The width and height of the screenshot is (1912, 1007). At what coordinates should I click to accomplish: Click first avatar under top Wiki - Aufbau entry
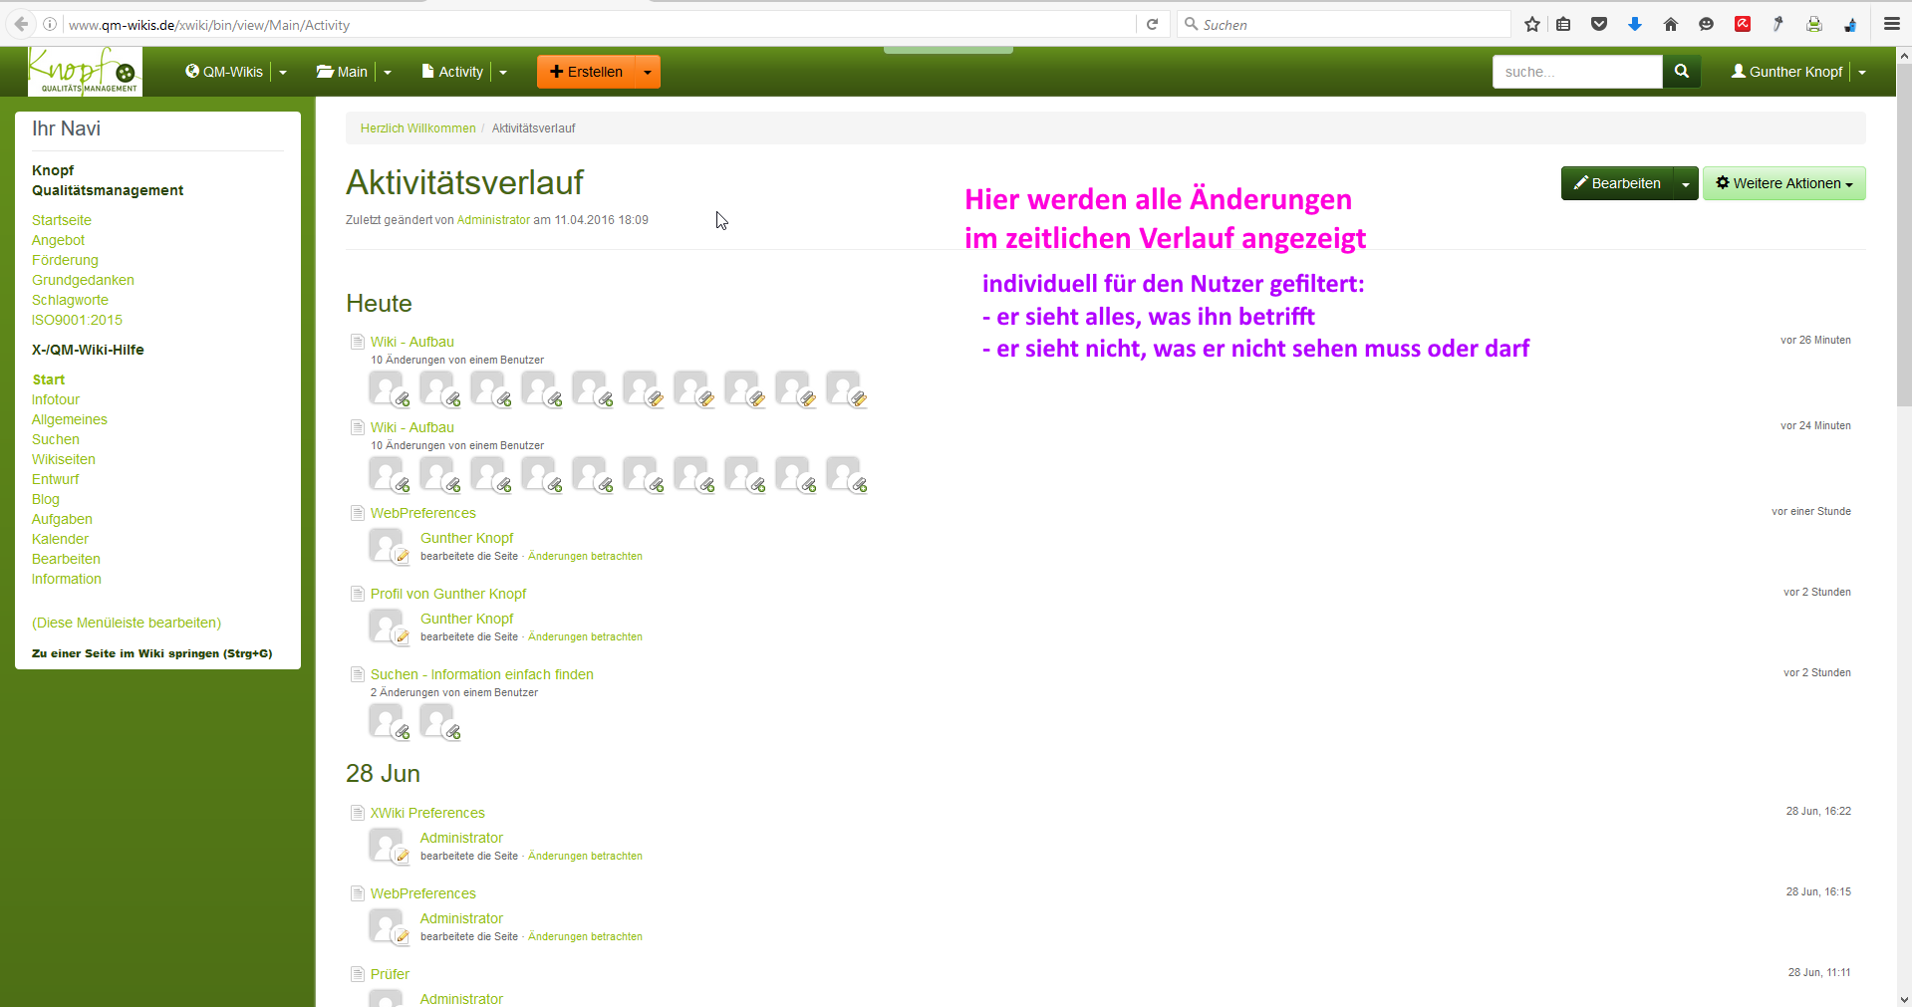(387, 387)
